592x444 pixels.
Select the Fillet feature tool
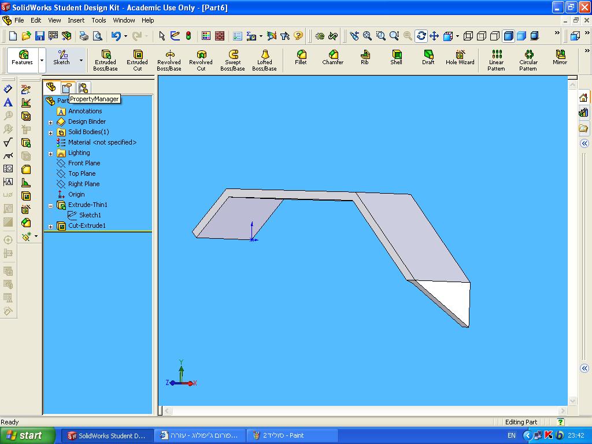click(301, 57)
